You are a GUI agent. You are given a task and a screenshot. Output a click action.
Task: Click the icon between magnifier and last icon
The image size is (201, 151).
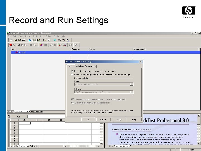tap(63, 40)
